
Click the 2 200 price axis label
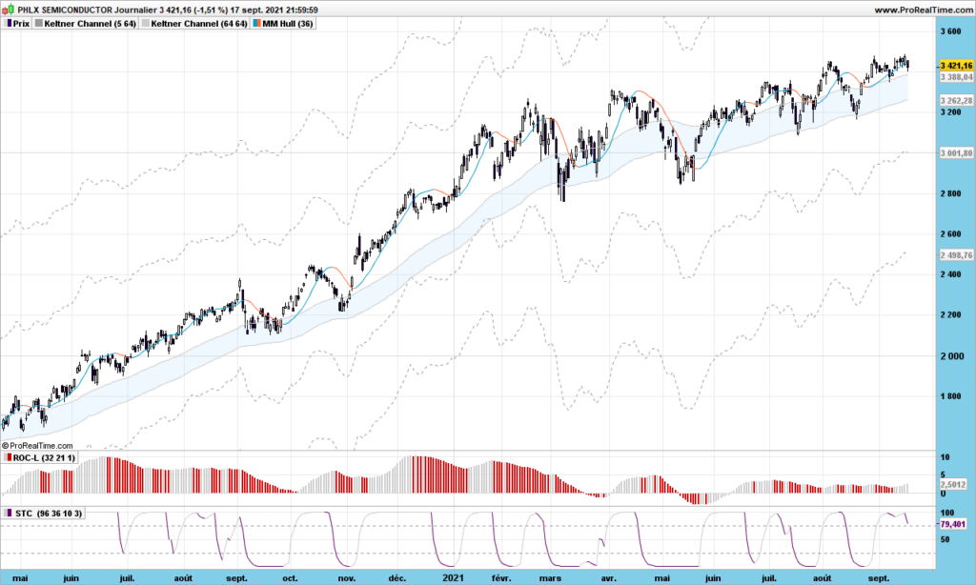click(x=950, y=315)
